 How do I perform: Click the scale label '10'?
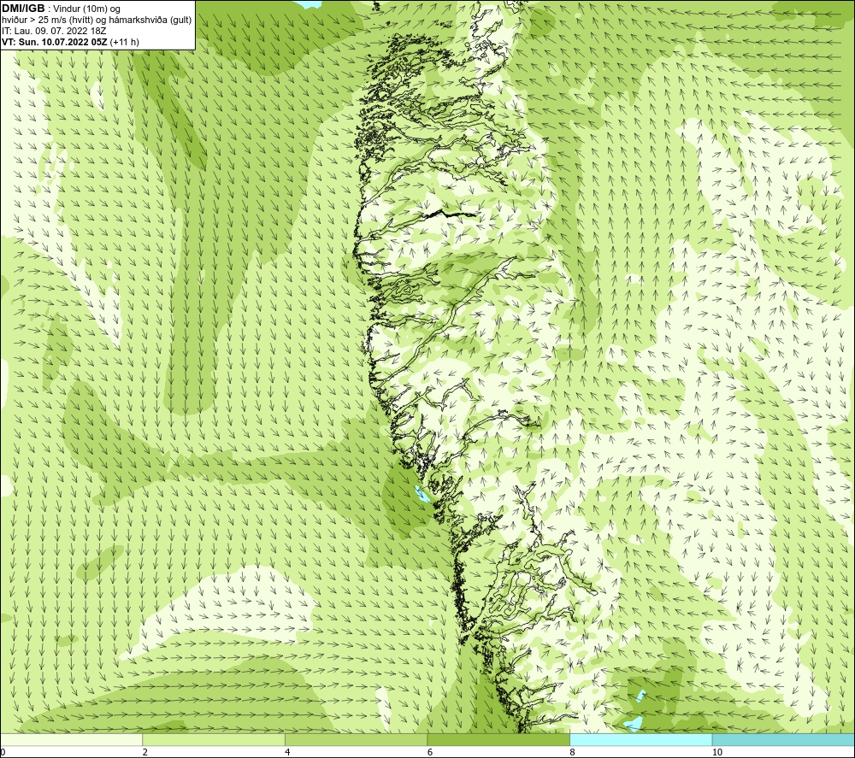coord(717,753)
